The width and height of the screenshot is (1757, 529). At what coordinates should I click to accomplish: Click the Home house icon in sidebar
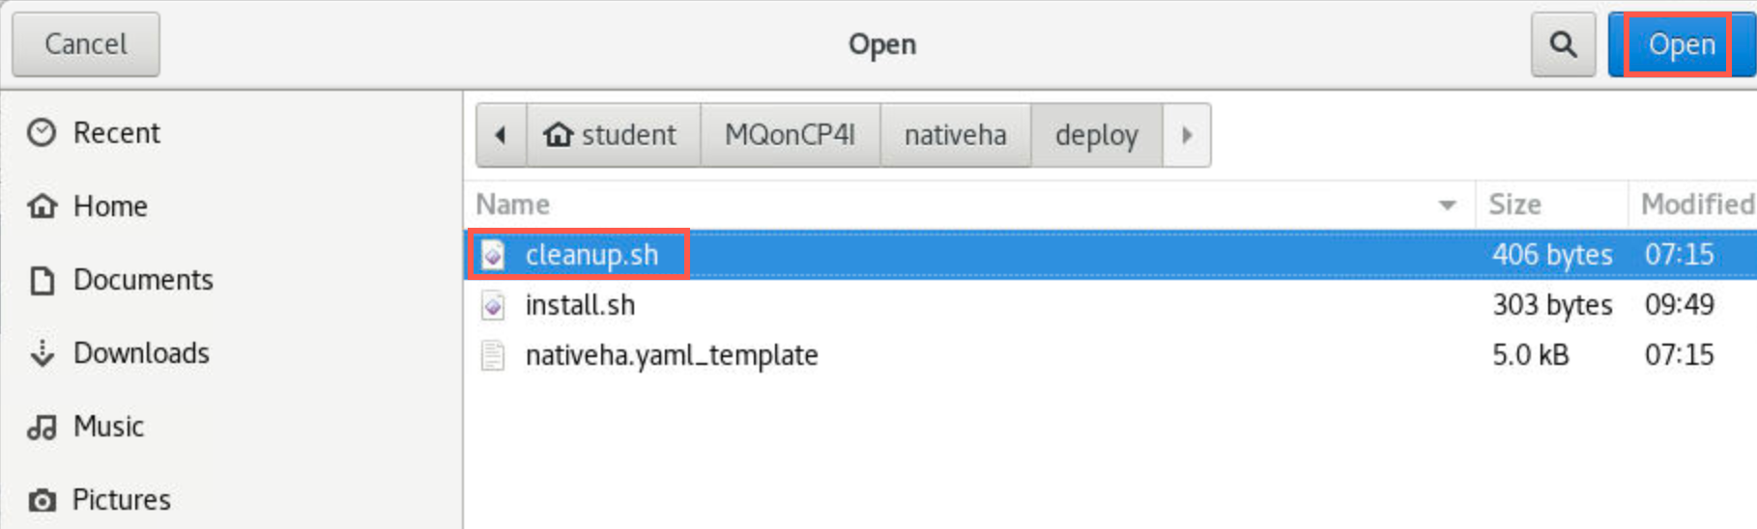42,206
